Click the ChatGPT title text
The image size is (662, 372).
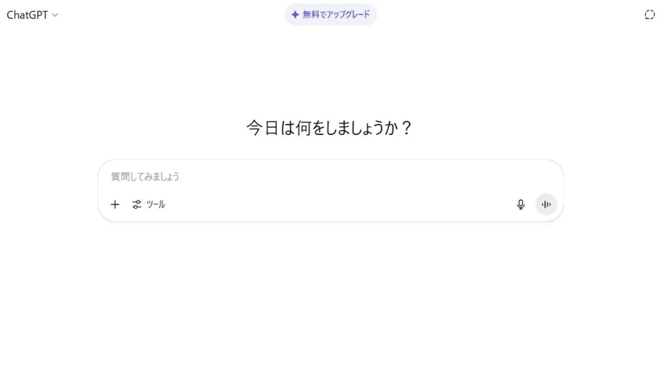pos(27,15)
